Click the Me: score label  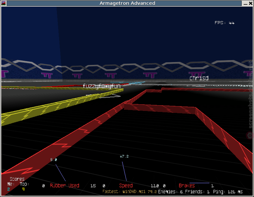pos(11,184)
